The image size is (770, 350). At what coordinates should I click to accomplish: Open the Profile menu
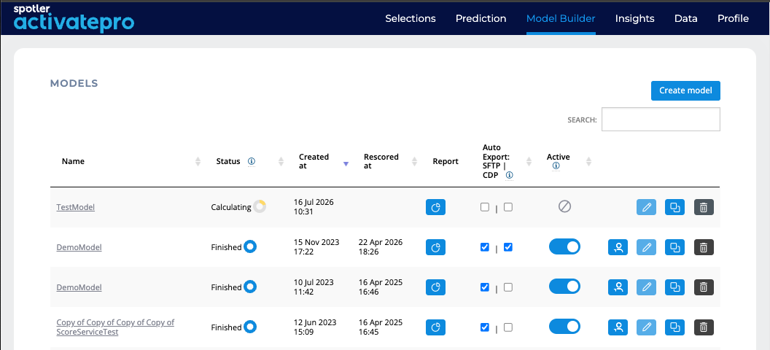coord(733,19)
